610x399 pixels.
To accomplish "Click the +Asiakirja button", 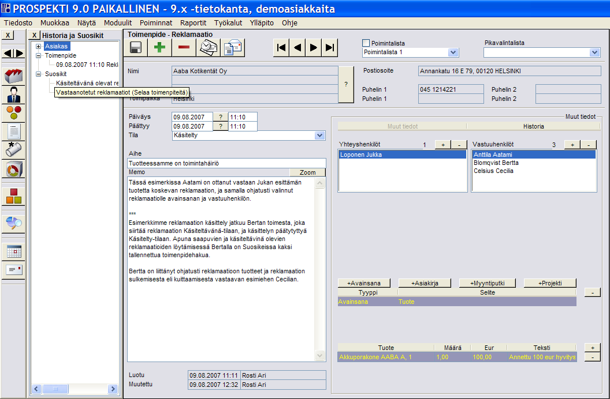I will (x=425, y=283).
